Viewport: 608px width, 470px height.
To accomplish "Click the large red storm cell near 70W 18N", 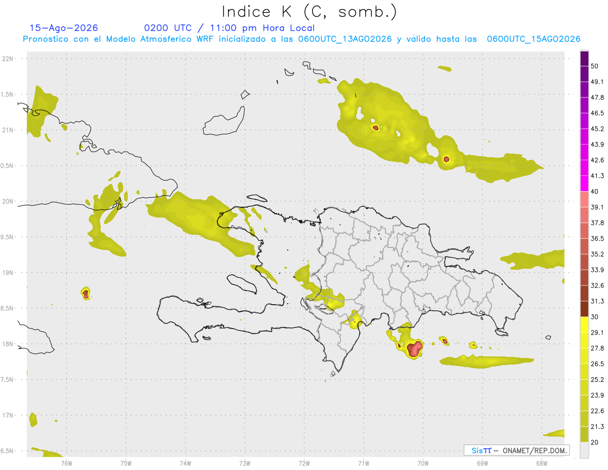I will click(414, 349).
